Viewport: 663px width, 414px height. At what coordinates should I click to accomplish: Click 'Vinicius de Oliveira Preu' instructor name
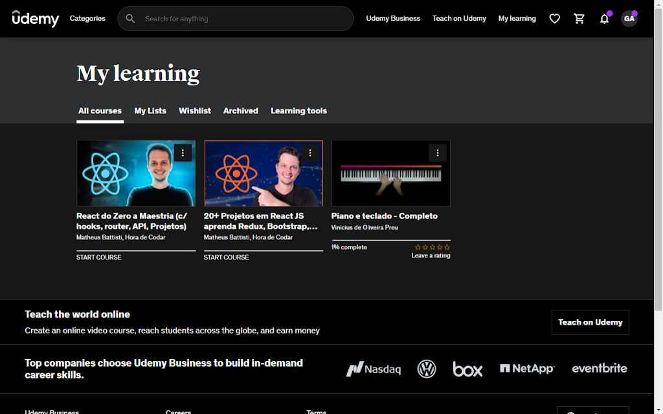[x=365, y=227]
